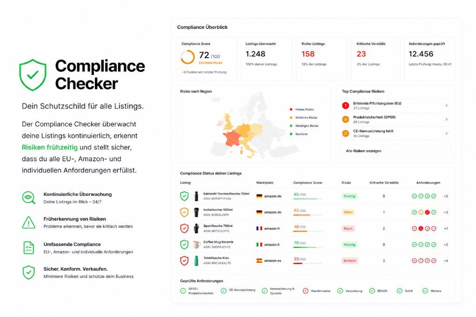This screenshot has width=476, height=317.
Task: Click the Compliance Score 72 circular gauge
Action: pyautogui.click(x=188, y=57)
